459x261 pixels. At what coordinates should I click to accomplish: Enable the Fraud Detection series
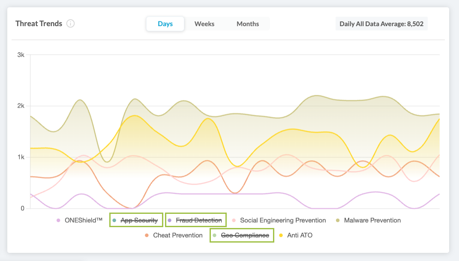tap(198, 220)
